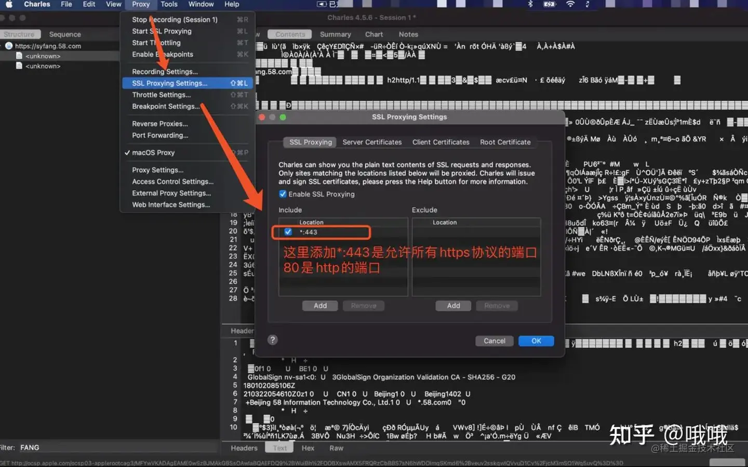Close the open Proxy menu
Image resolution: width=748 pixels, height=467 pixels.
(x=141, y=4)
